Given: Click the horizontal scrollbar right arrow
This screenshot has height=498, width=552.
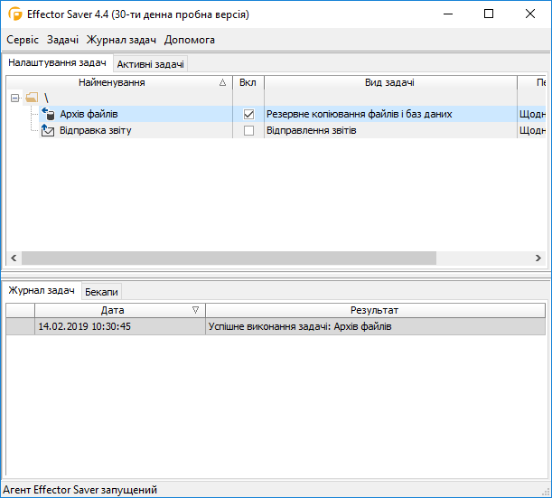Looking at the screenshot, I should (x=538, y=258).
